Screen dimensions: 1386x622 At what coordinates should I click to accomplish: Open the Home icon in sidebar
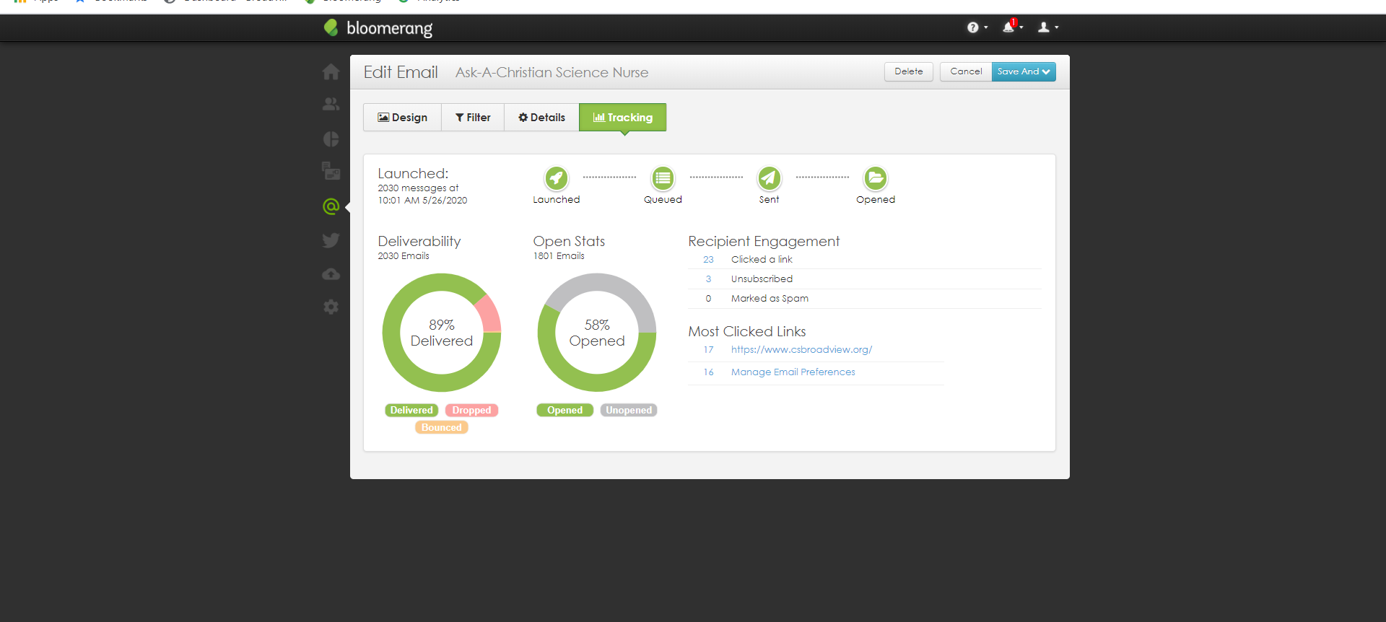[331, 71]
